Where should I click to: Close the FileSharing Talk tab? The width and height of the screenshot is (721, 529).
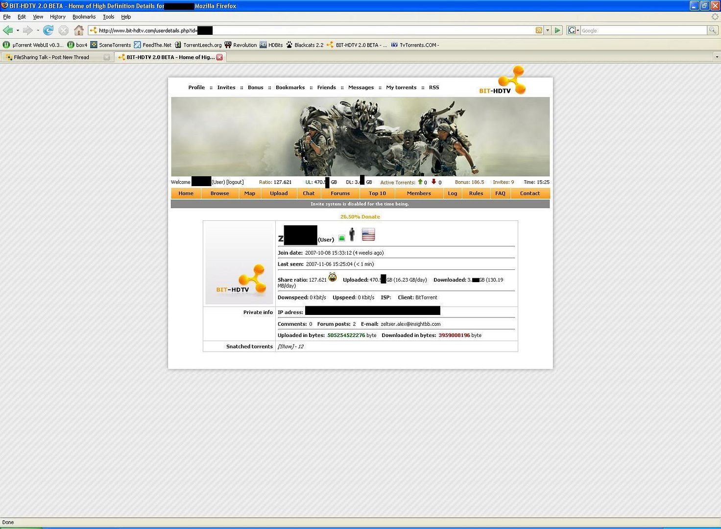click(x=107, y=57)
